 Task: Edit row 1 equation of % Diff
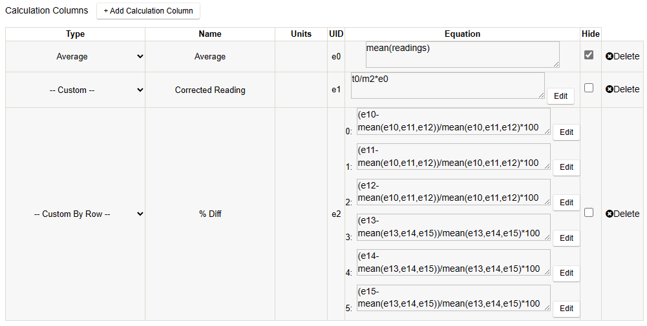tap(566, 167)
